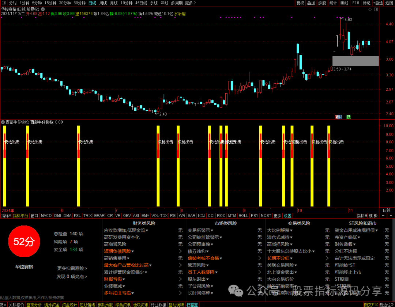395x307 pixels.
Task: Switch to 周线 weekly period
Action: click(103, 3)
